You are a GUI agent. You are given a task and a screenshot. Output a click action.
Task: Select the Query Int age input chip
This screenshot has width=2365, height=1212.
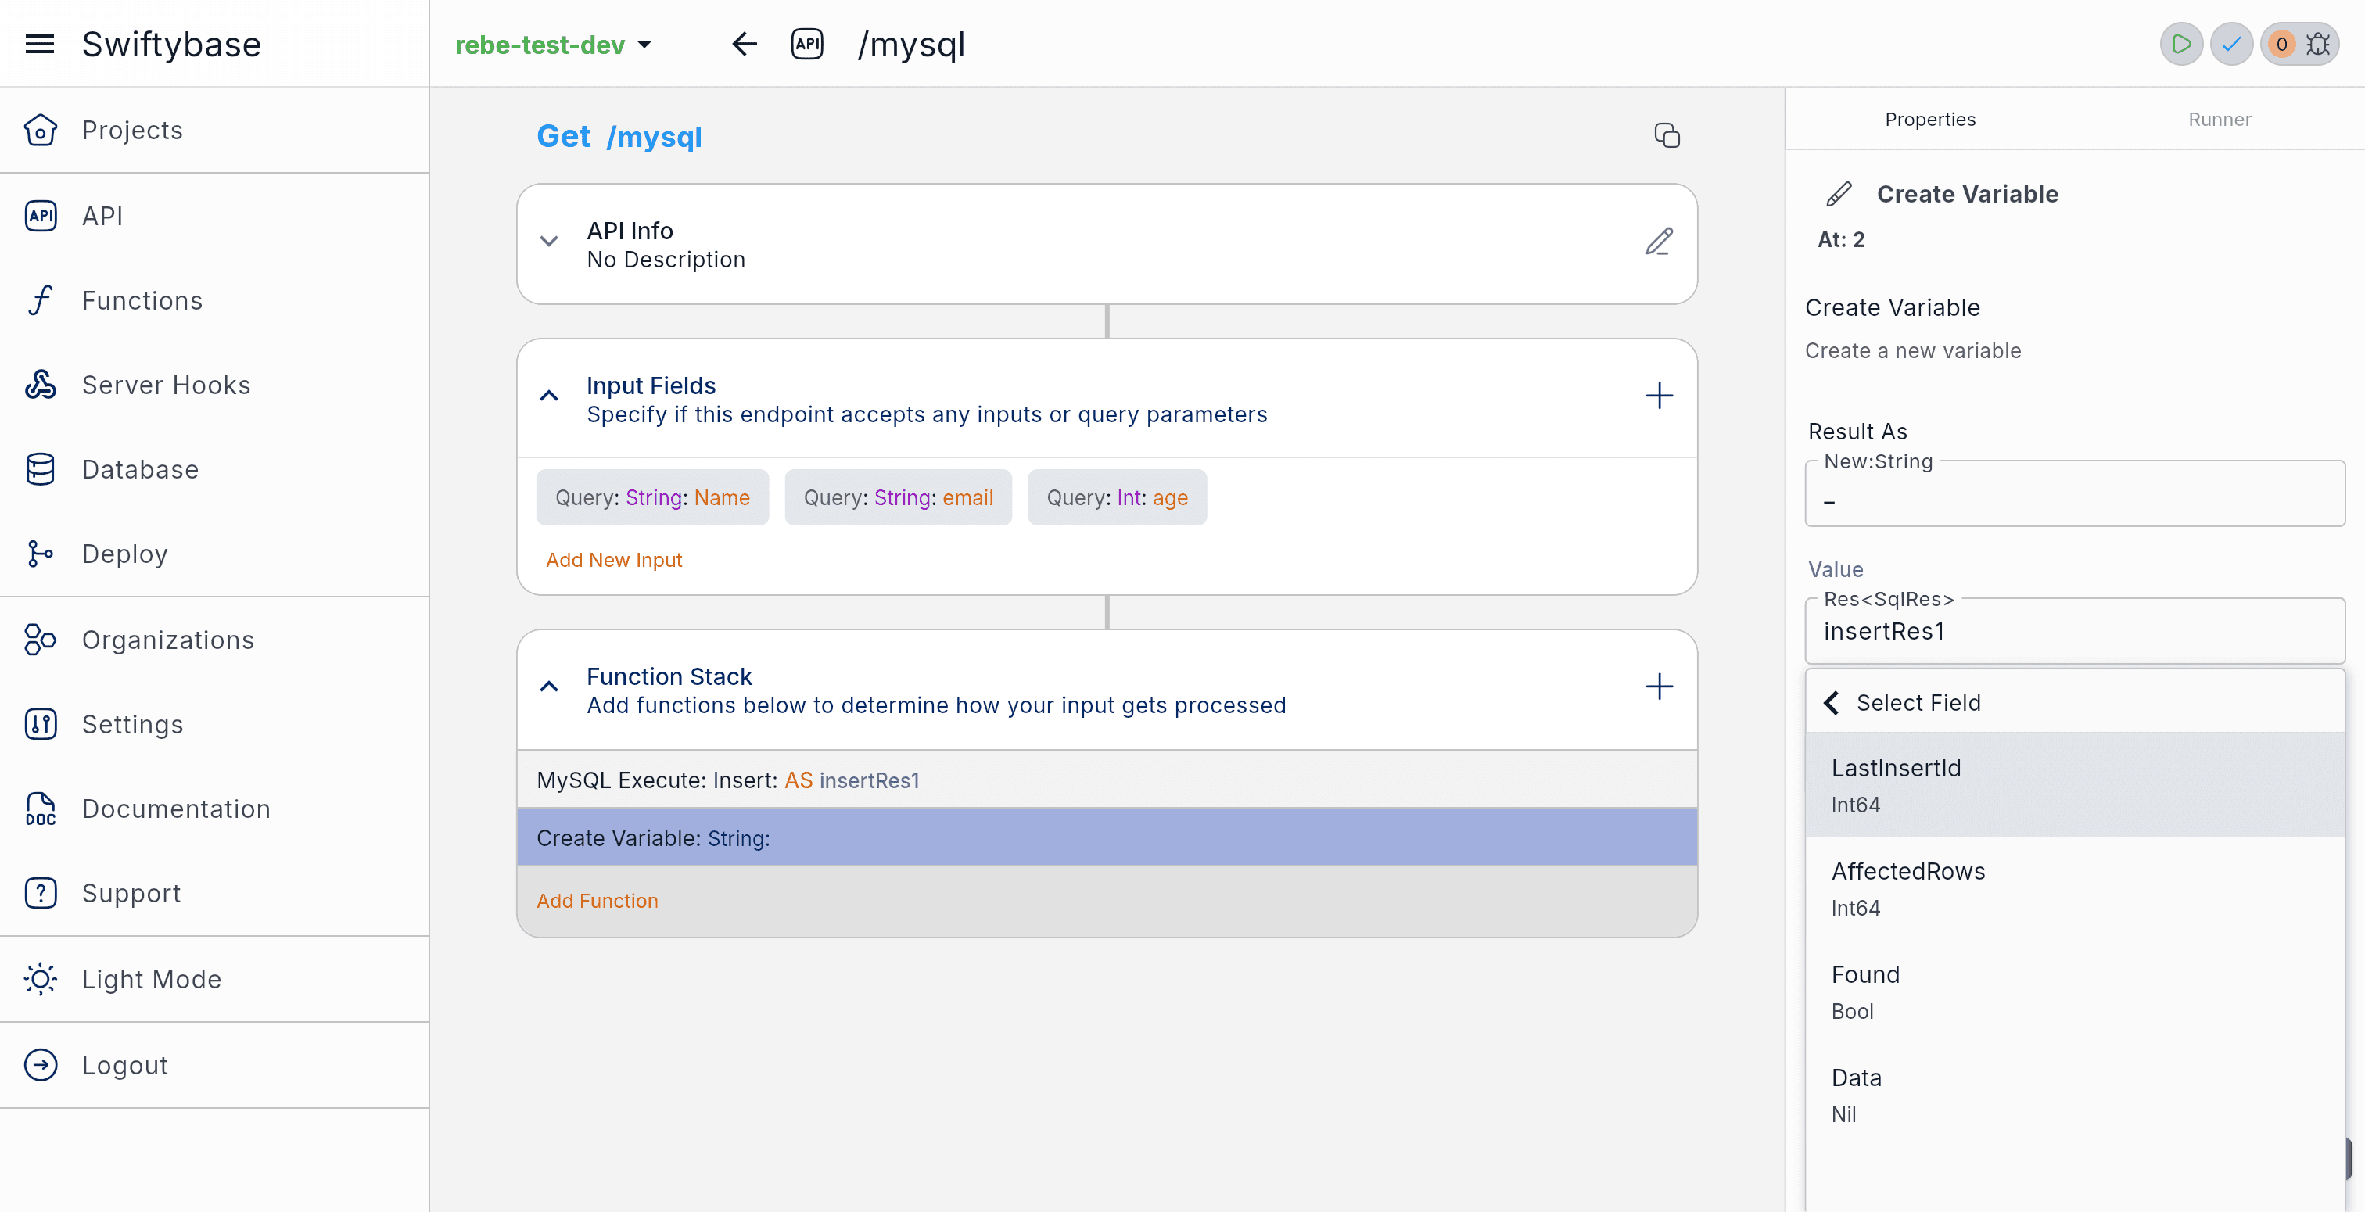(1118, 497)
